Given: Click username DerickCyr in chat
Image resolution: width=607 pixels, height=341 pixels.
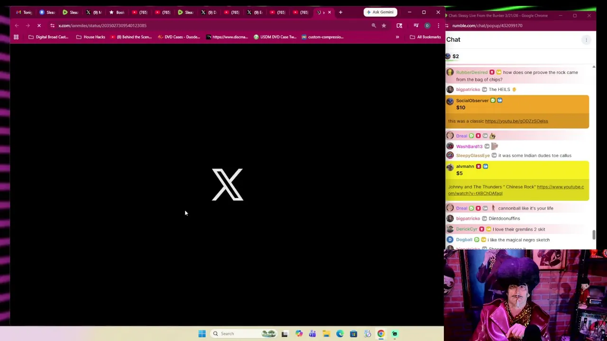Looking at the screenshot, I should click(x=467, y=229).
